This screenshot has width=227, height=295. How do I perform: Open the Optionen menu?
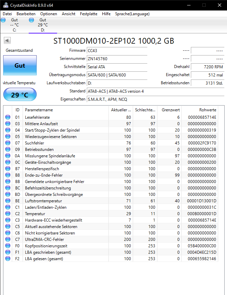click(x=49, y=14)
